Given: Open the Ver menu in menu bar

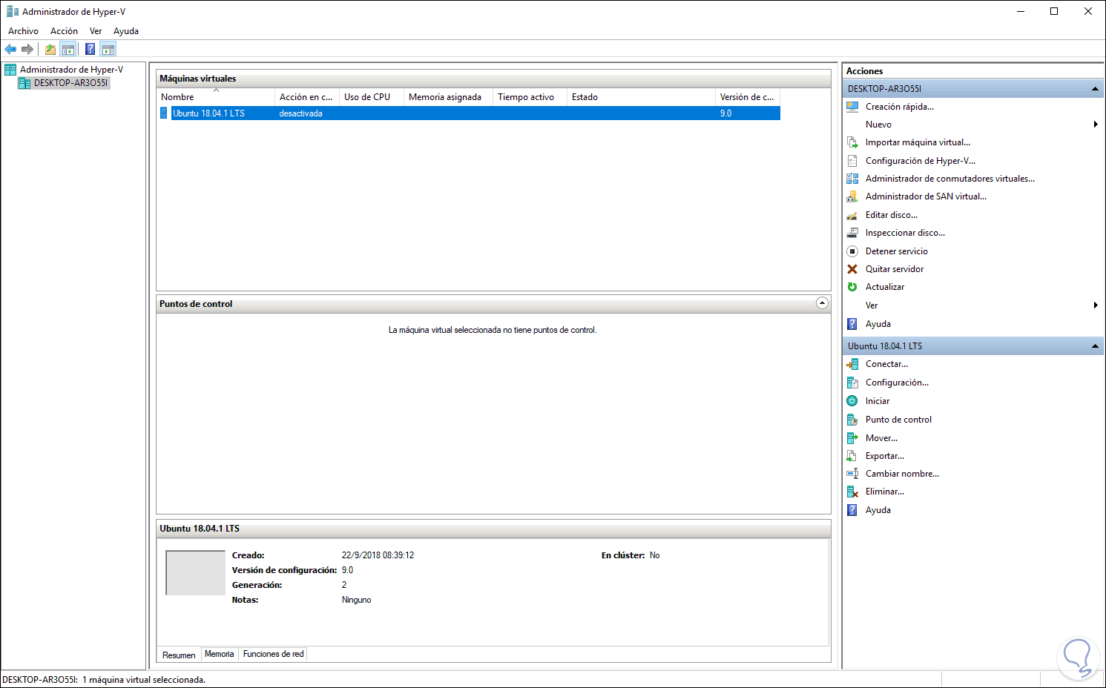Looking at the screenshot, I should click(x=96, y=31).
